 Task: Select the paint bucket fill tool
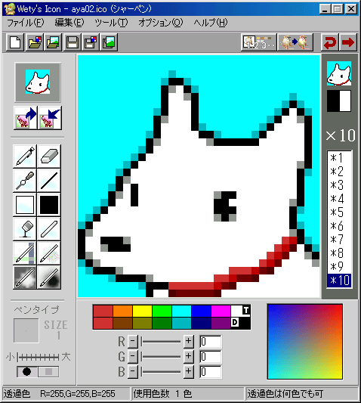click(25, 229)
